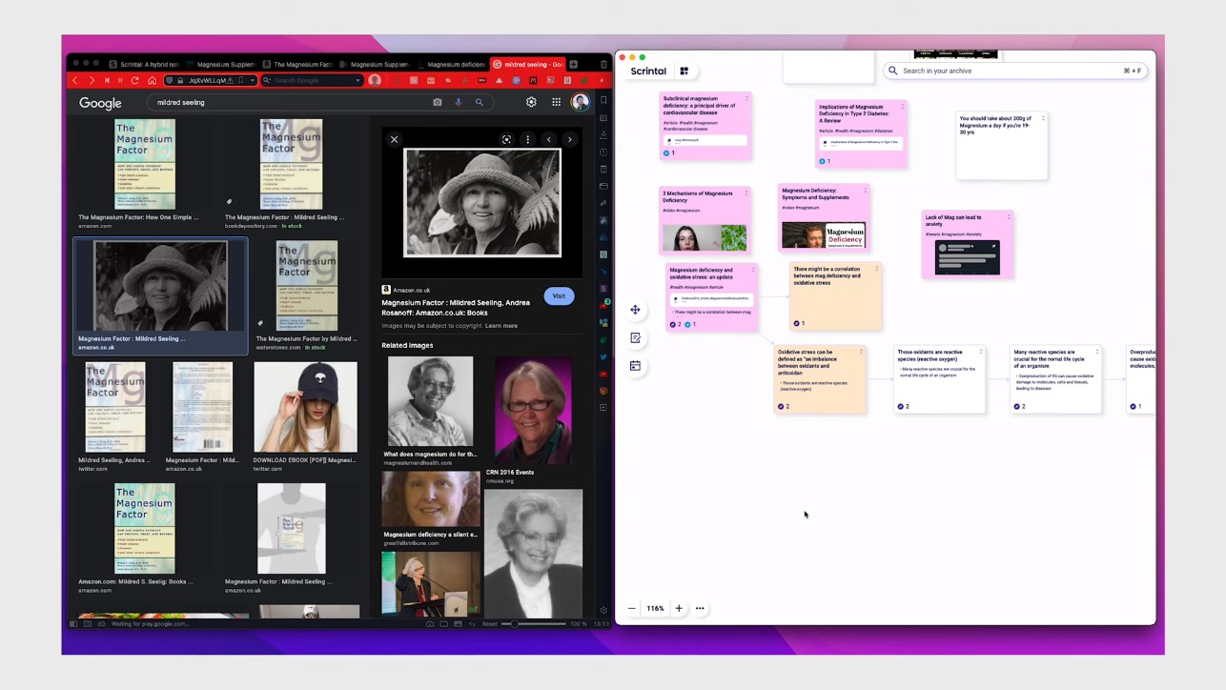Open Magnesium Deficiency: Symptoms and Supplements card
This screenshot has width=1226, height=690.
tap(824, 218)
